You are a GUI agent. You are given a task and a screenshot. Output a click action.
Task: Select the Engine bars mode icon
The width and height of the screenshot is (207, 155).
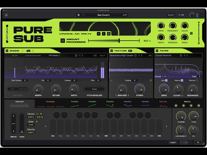pos(23,51)
